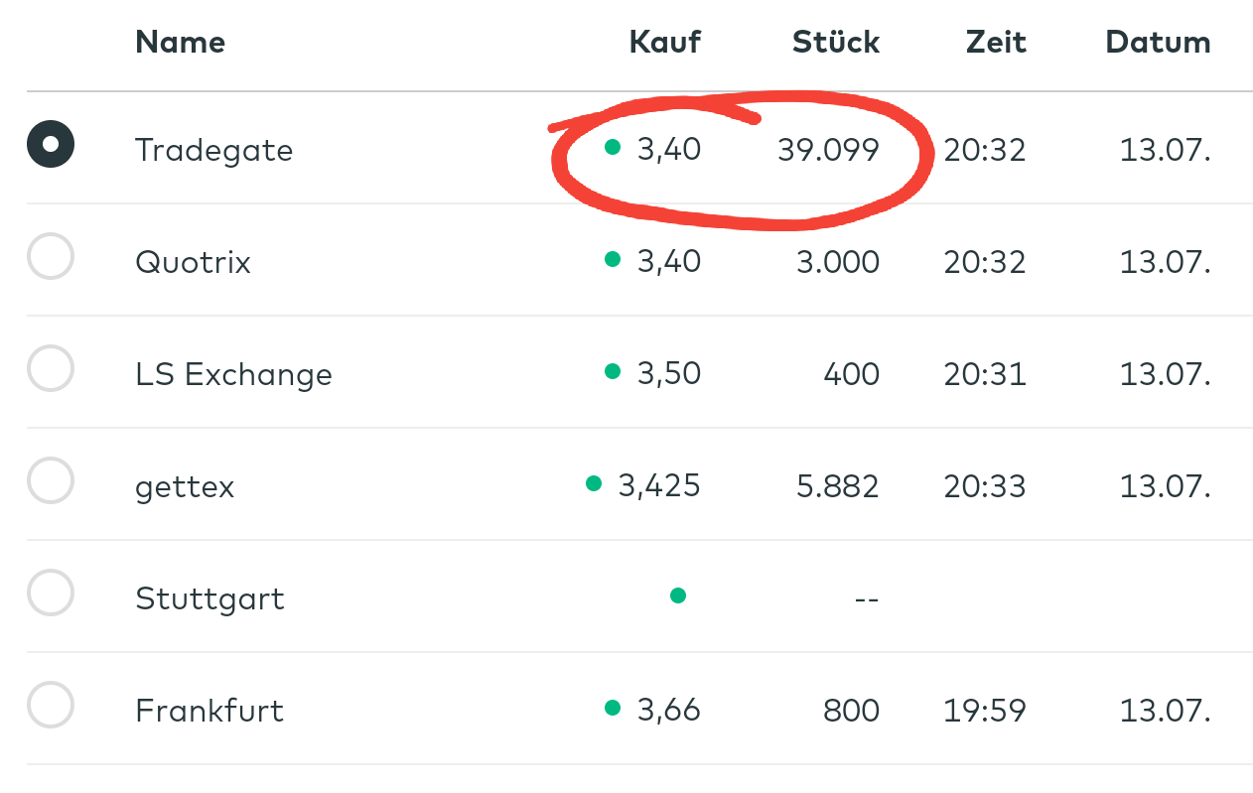This screenshot has width=1253, height=793.
Task: Sort by the Name column header
Action: (180, 42)
